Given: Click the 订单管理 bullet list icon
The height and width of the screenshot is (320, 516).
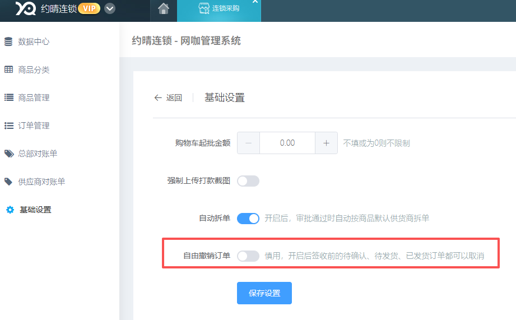Looking at the screenshot, I should (9, 126).
